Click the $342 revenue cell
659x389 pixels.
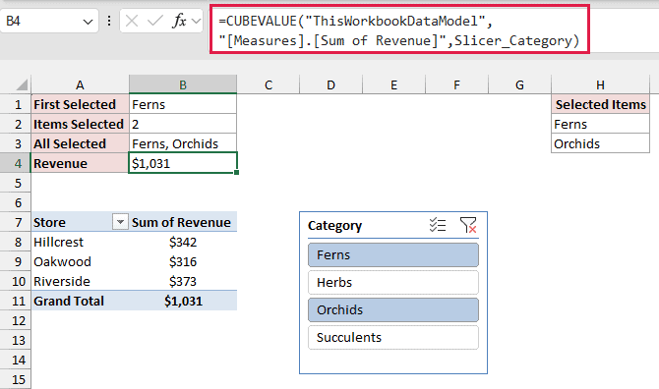tap(183, 242)
